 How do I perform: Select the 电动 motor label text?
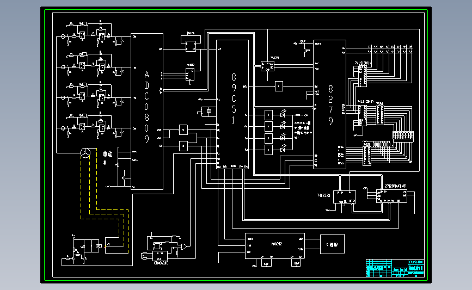107,155
